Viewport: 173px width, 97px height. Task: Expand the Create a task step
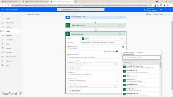(96, 25)
